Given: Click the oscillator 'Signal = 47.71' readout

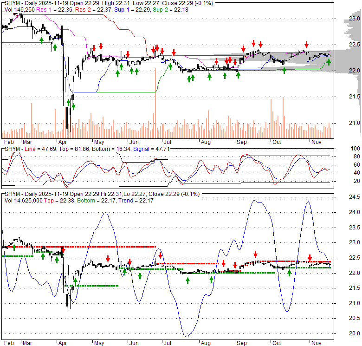Looking at the screenshot, I should click(x=151, y=149).
